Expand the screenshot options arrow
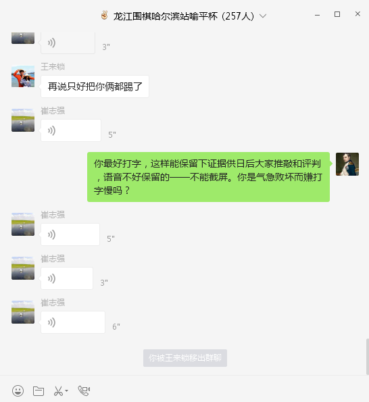This screenshot has width=369, height=402. (x=67, y=391)
